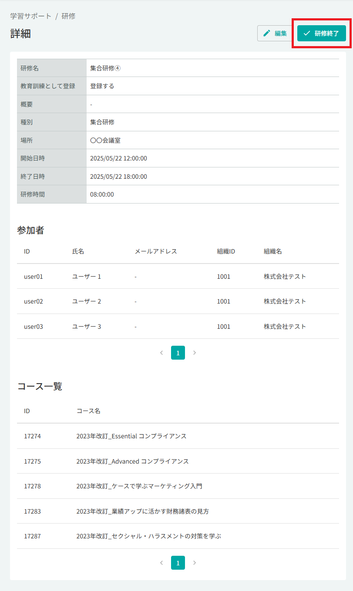
Task: Click the checkmark icon in 研修終了 button
Action: pyautogui.click(x=307, y=33)
